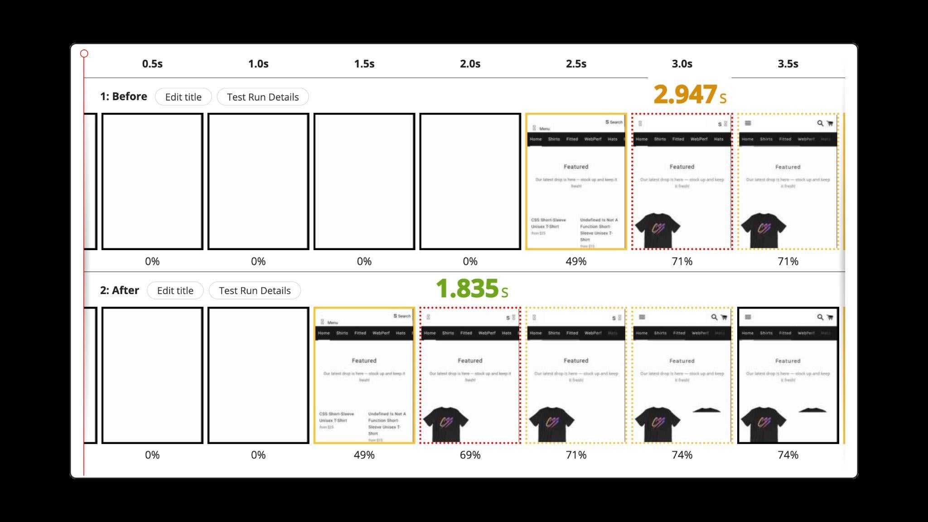This screenshot has width=928, height=522.
Task: Open Test Run Details for After
Action: click(x=254, y=290)
